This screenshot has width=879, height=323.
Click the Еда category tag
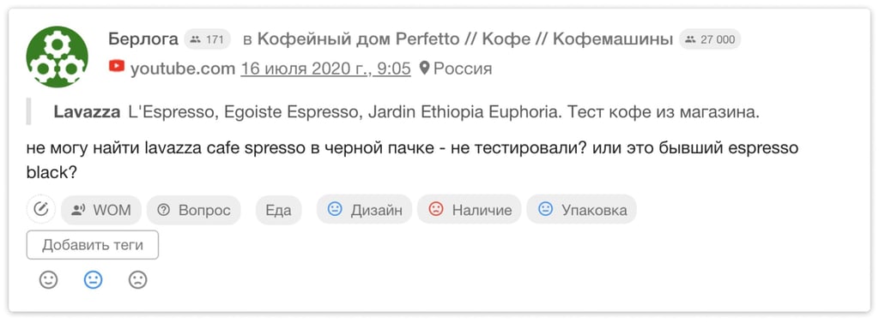tap(279, 210)
